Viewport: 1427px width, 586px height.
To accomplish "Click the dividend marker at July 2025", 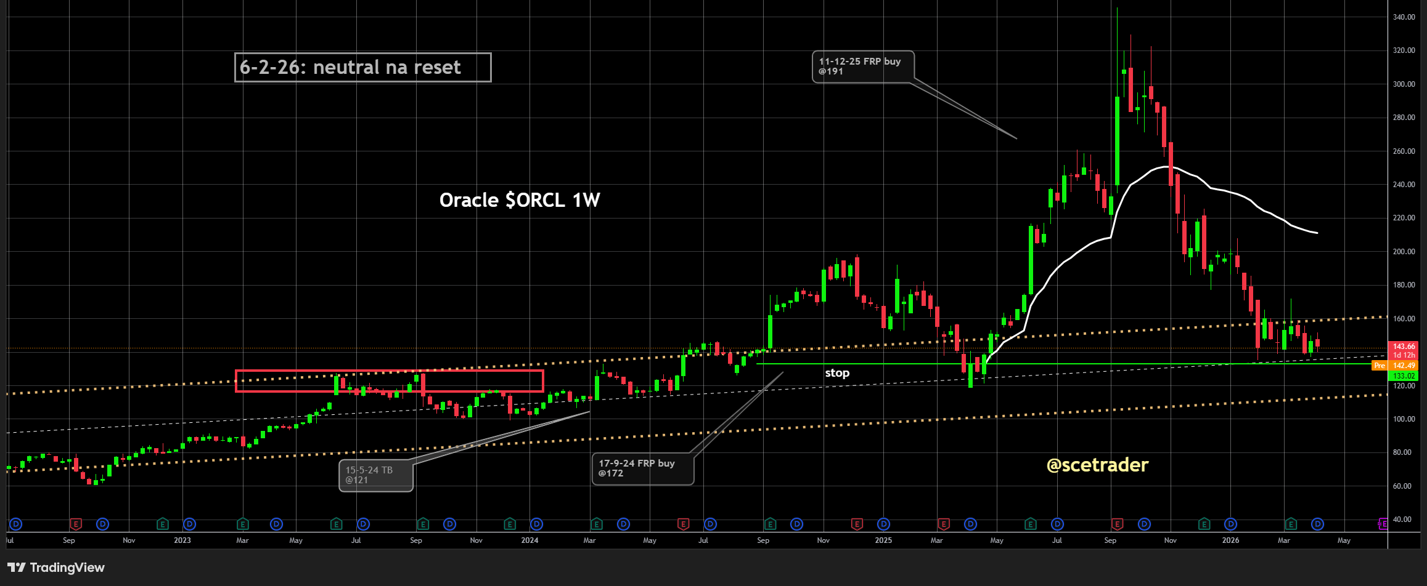I will [x=1058, y=524].
